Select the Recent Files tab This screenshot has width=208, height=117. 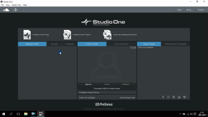coord(32,44)
